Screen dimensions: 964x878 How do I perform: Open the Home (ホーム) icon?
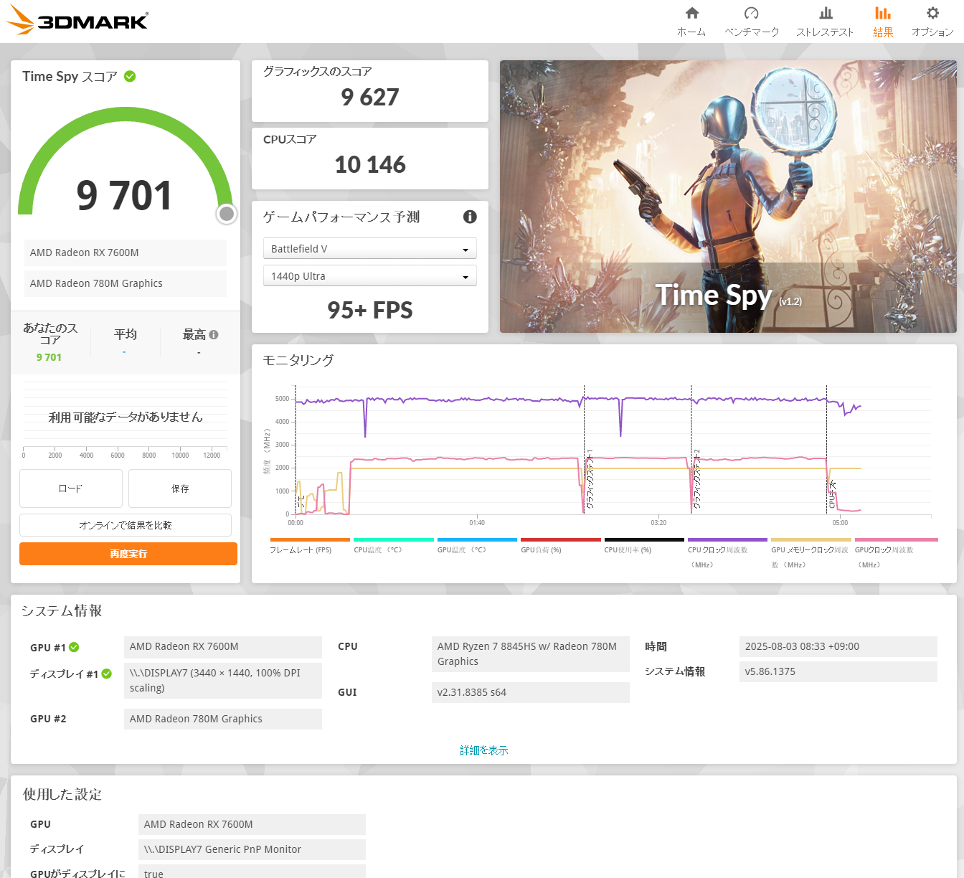click(691, 14)
